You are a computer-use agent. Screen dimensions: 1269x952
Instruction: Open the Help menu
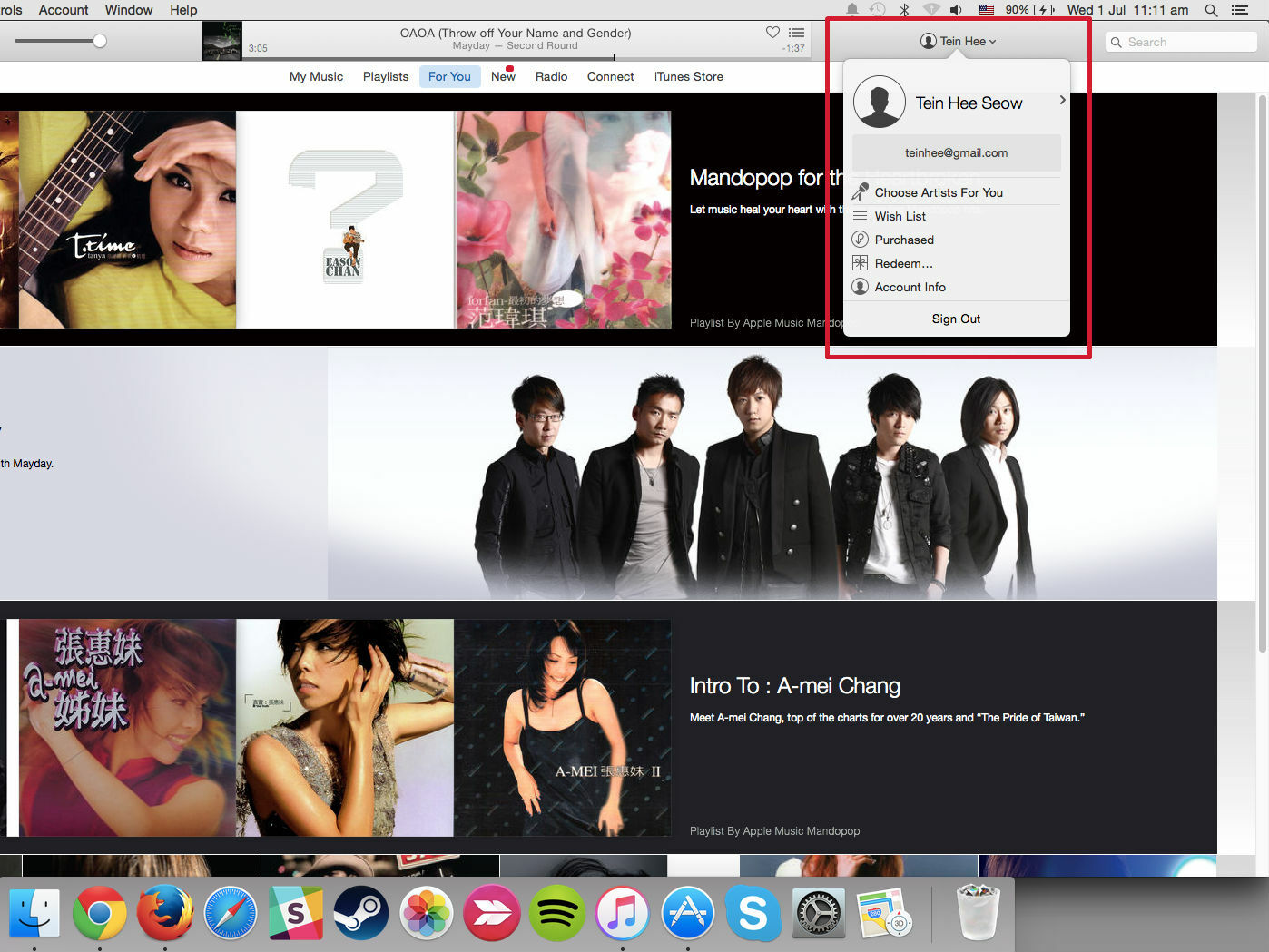click(x=183, y=10)
